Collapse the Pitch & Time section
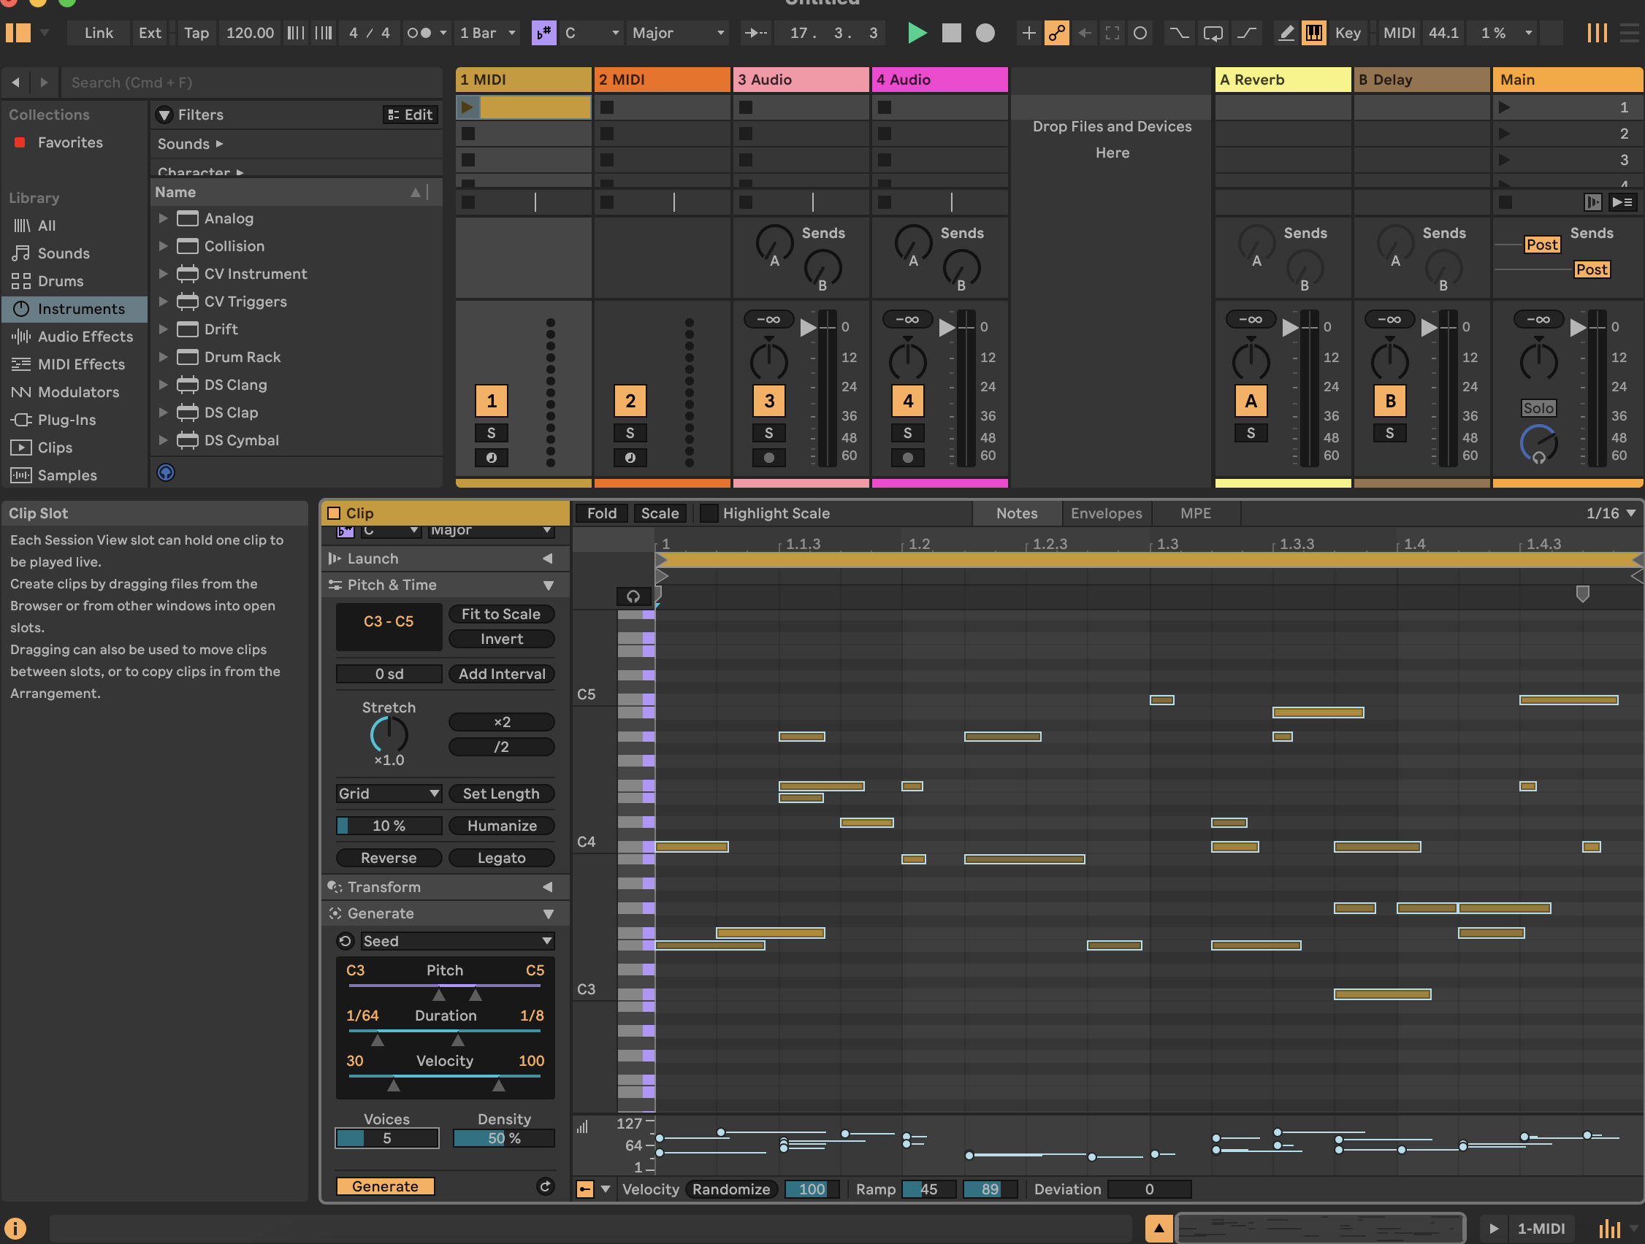Image resolution: width=1645 pixels, height=1244 pixels. click(548, 585)
